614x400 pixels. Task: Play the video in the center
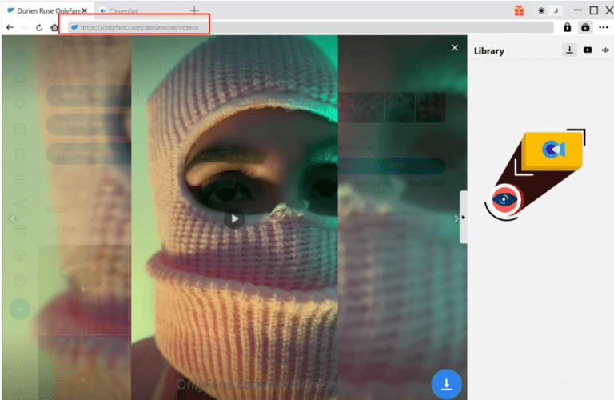[x=233, y=218]
